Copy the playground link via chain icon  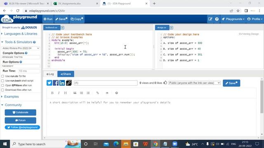pos(69,83)
